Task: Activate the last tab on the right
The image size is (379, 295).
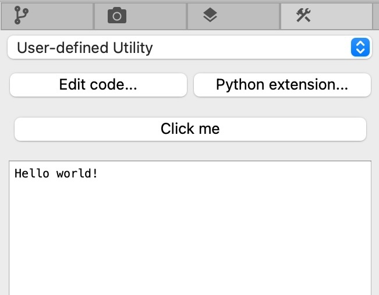Action: coord(326,16)
